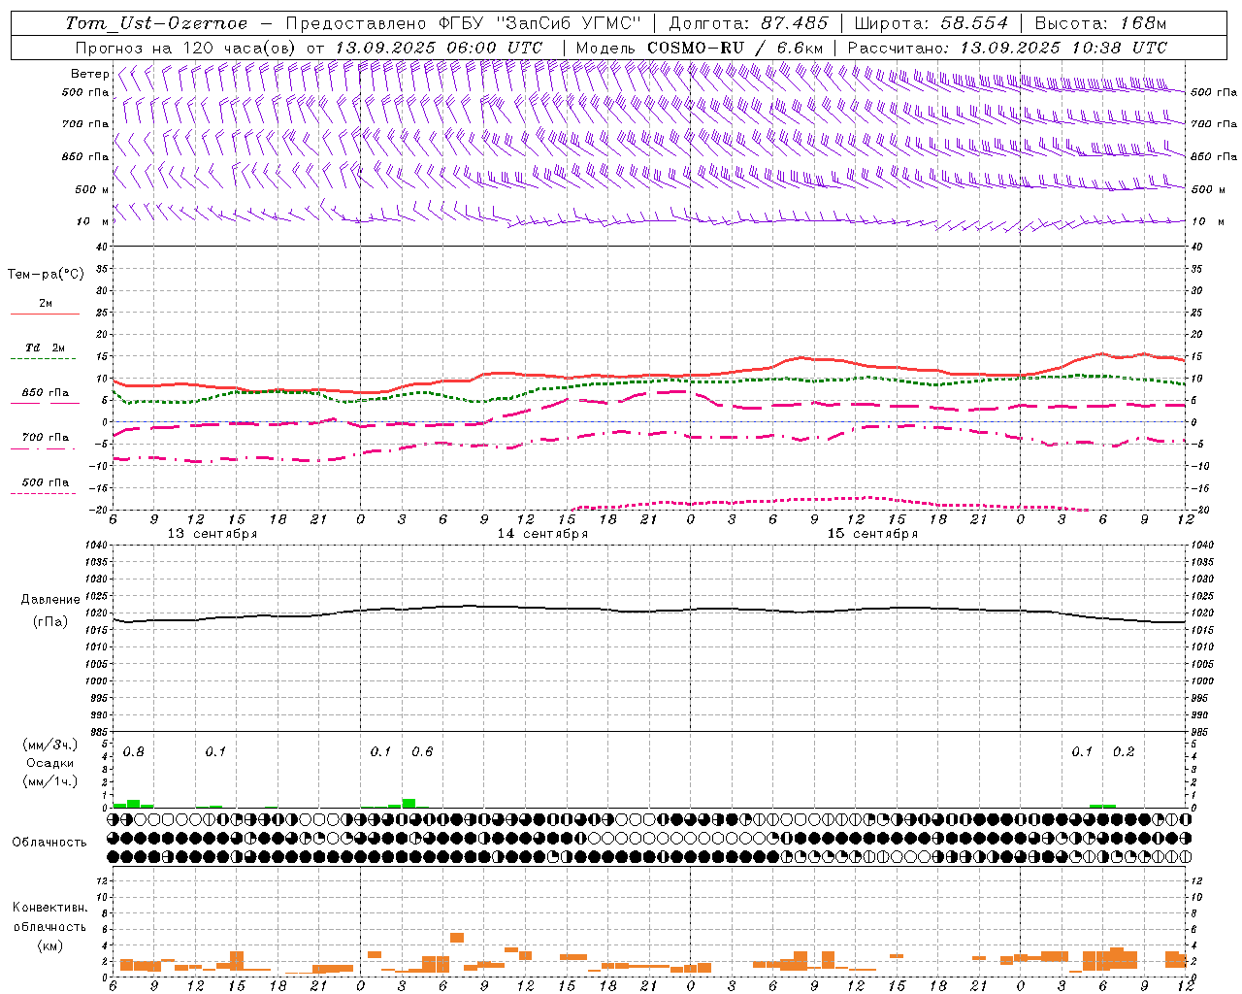Click the '(км)' unit under convective cloudiness
The height and width of the screenshot is (994, 1242).
[x=49, y=945]
